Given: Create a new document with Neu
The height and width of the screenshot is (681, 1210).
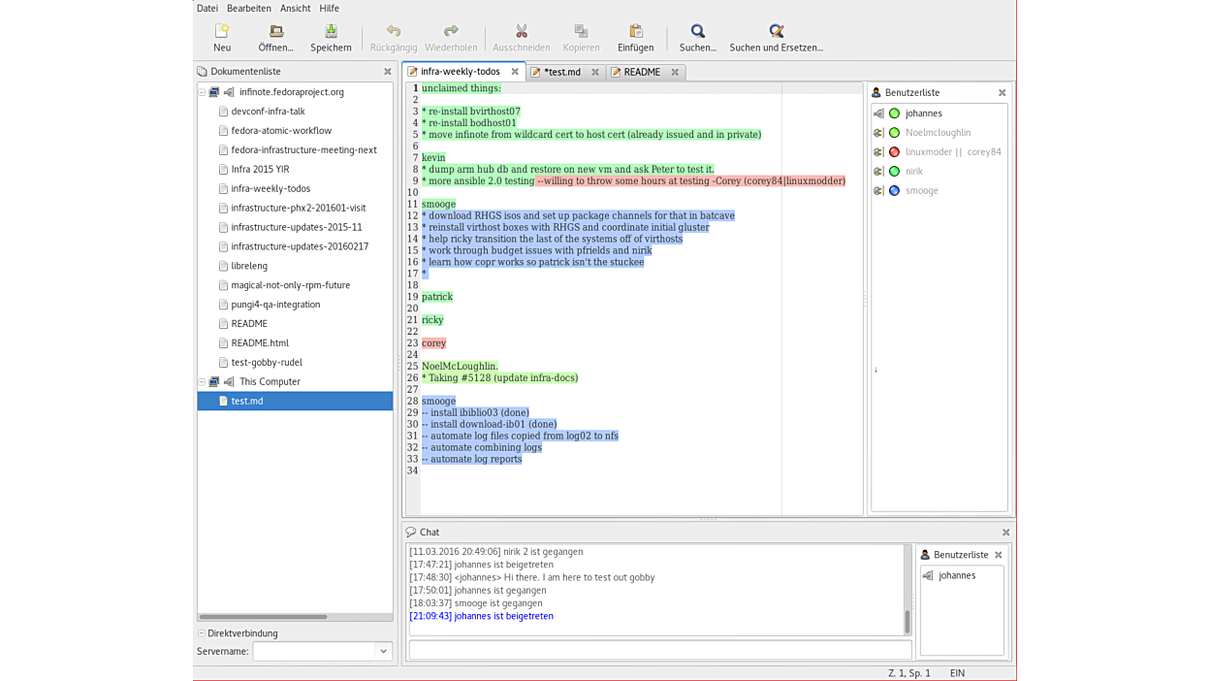Looking at the screenshot, I should 222,38.
